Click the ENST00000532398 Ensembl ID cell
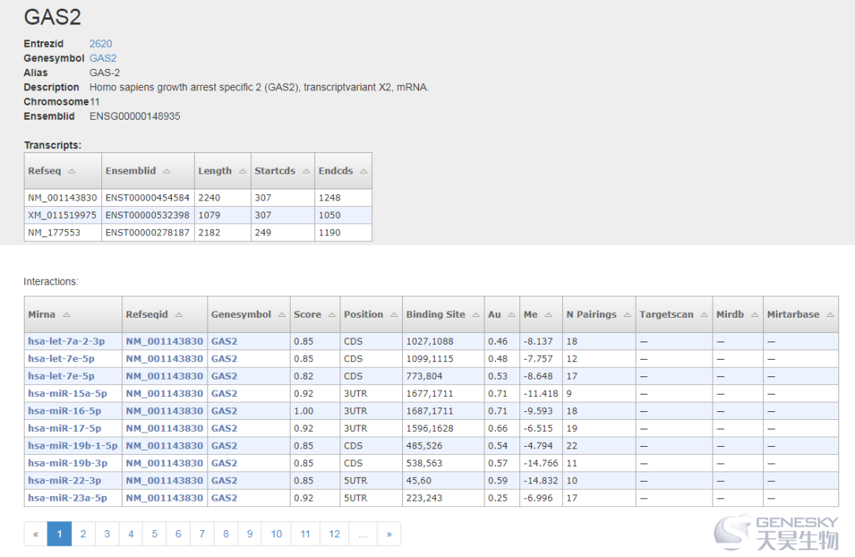 148,216
